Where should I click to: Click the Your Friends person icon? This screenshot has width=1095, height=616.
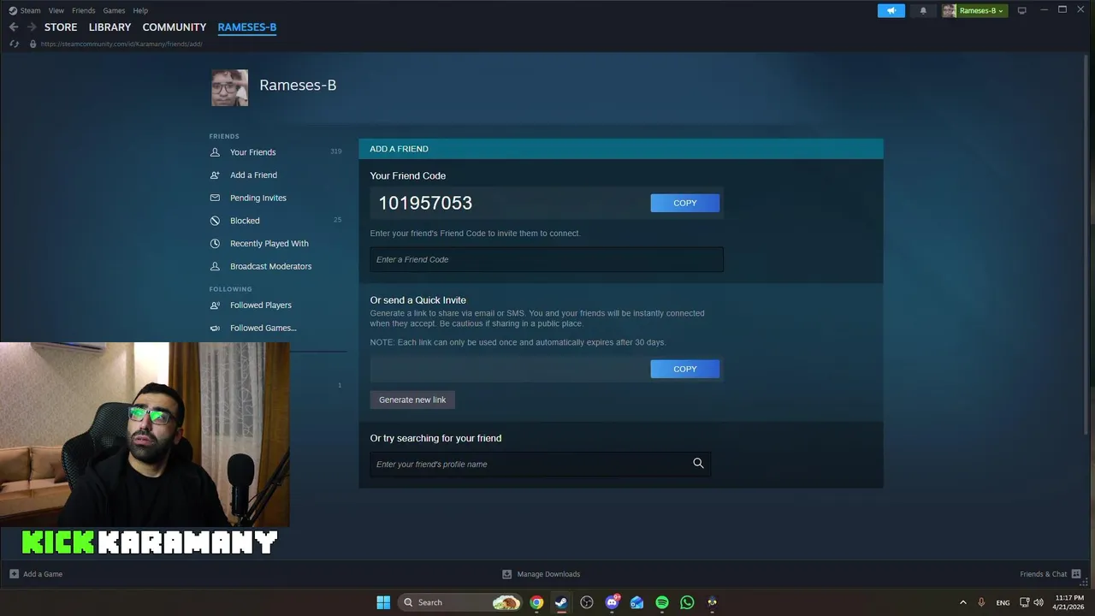(x=215, y=152)
